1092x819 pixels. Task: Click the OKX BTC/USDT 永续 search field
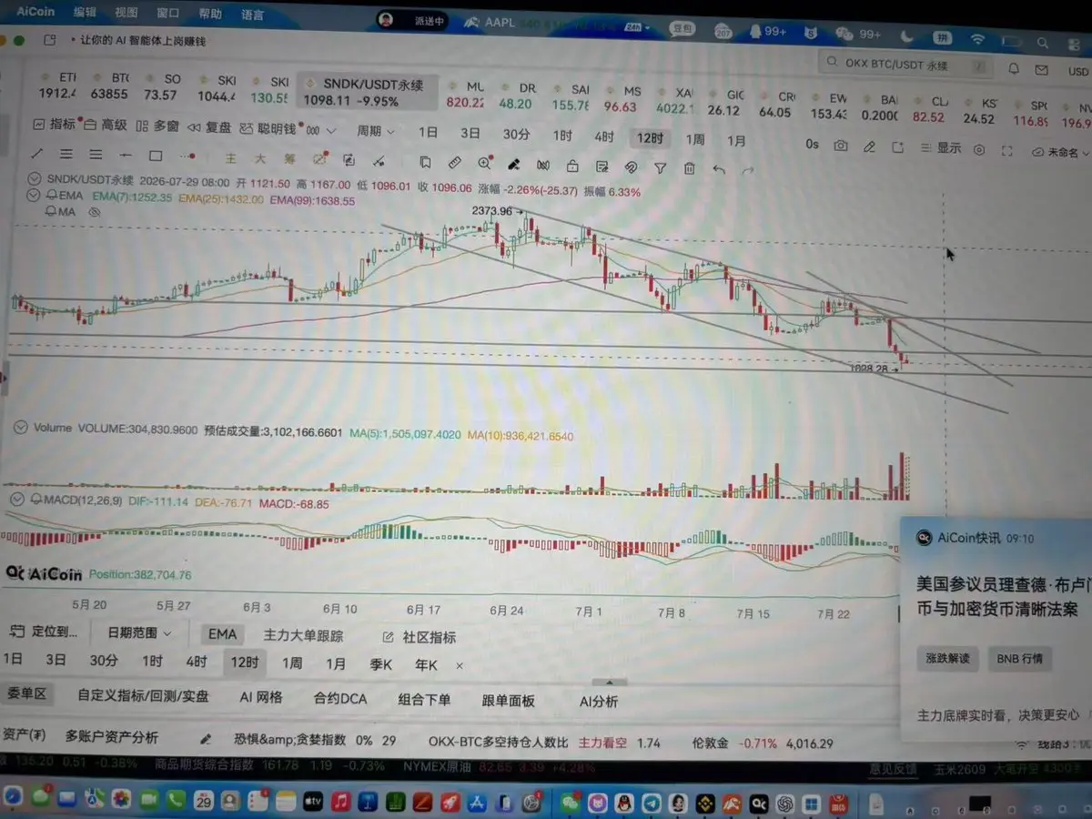[x=905, y=66]
